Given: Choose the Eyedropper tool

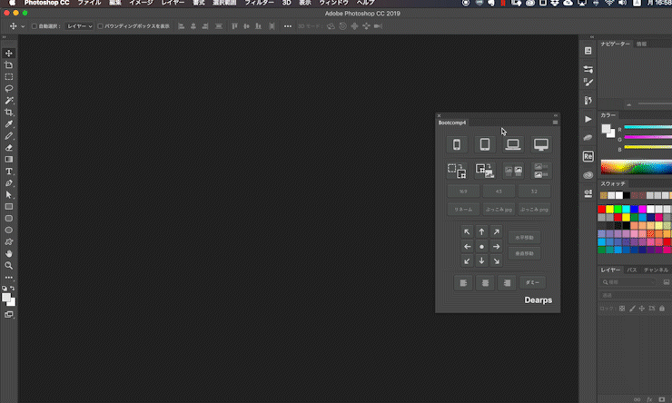Looking at the screenshot, I should [x=9, y=124].
